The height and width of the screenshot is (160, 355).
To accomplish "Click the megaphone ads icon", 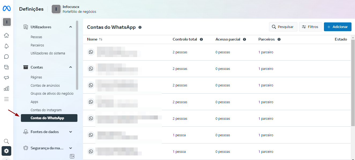I will point(6,78).
